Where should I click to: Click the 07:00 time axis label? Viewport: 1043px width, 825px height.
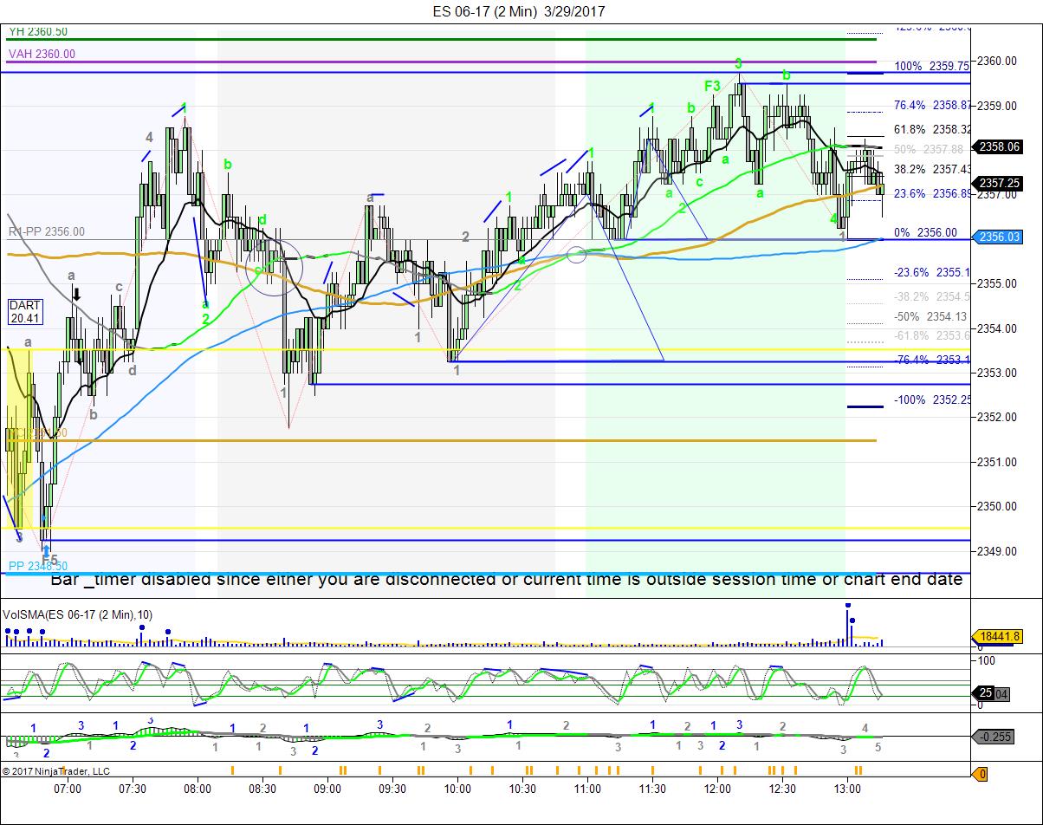coord(68,788)
